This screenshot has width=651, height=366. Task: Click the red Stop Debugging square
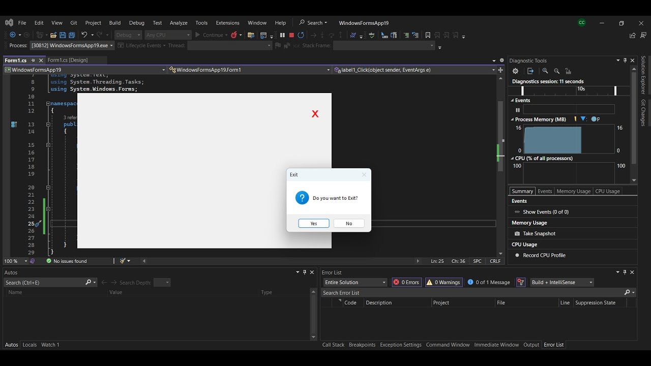[291, 35]
